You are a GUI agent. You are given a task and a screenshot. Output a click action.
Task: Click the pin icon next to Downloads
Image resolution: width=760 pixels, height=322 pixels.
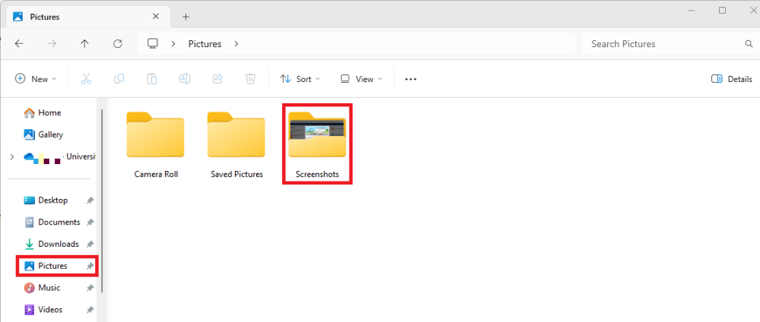[x=90, y=244]
